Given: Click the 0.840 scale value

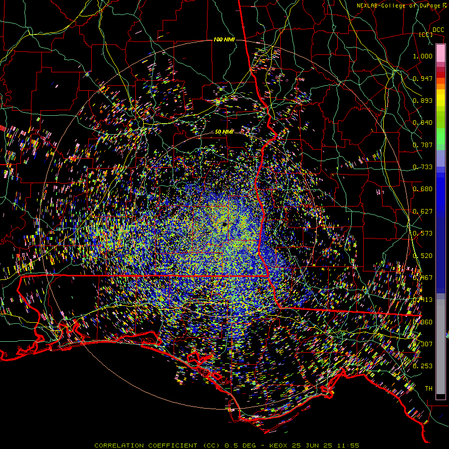Looking at the screenshot, I should pyautogui.click(x=423, y=123).
